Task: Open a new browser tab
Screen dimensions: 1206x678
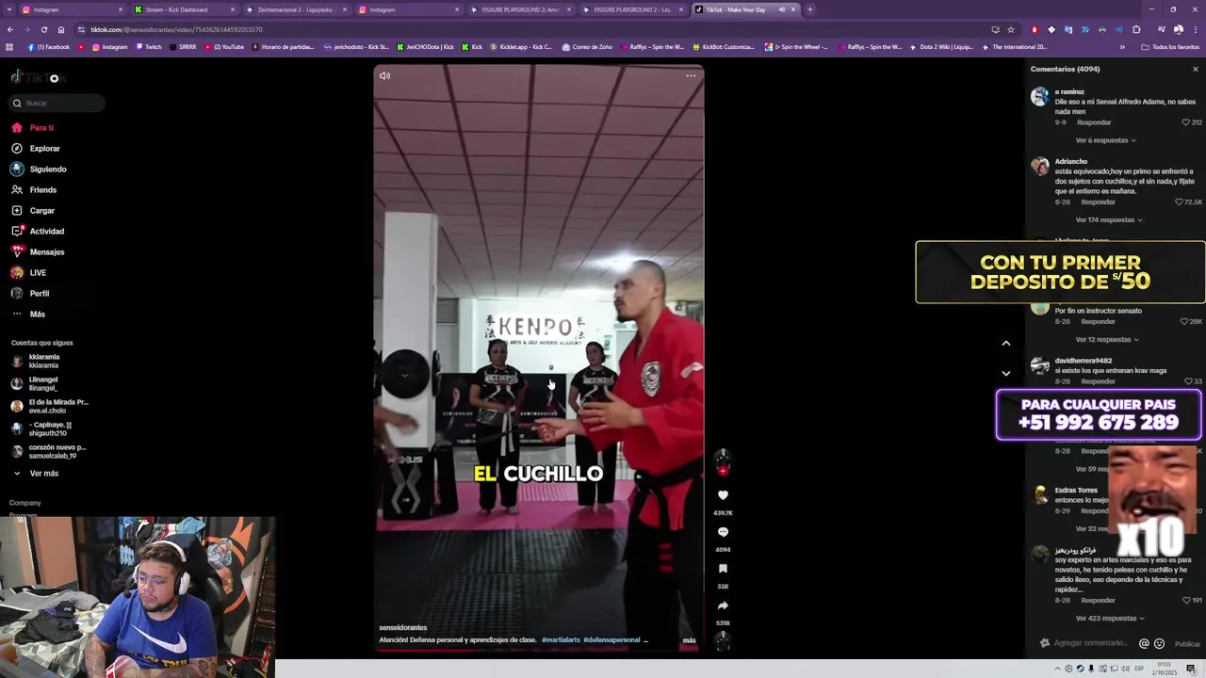Action: (809, 9)
